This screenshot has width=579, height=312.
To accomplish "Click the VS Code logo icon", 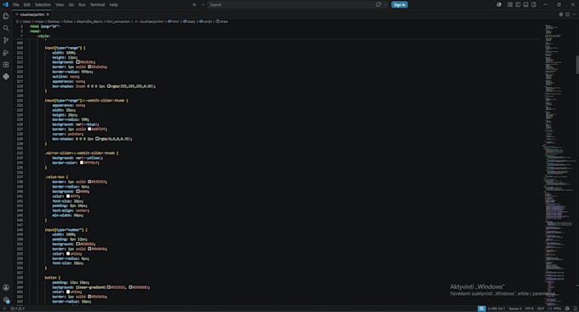I will click(x=5, y=4).
